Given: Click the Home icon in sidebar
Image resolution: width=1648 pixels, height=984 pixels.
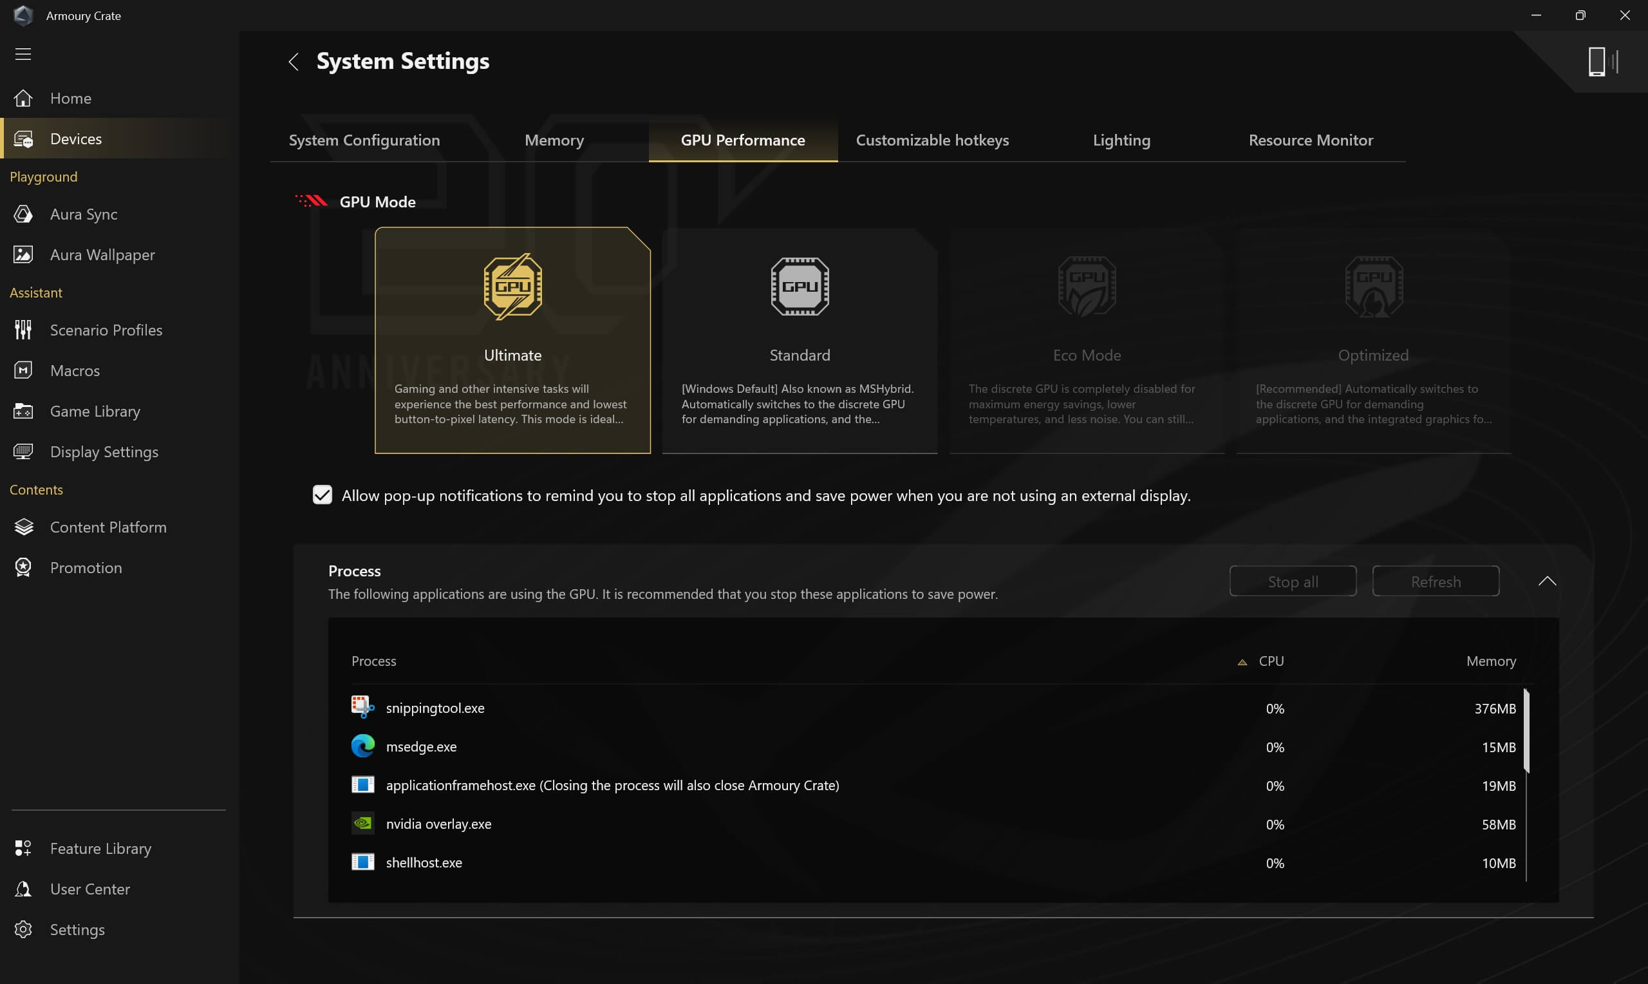Looking at the screenshot, I should coord(23,98).
